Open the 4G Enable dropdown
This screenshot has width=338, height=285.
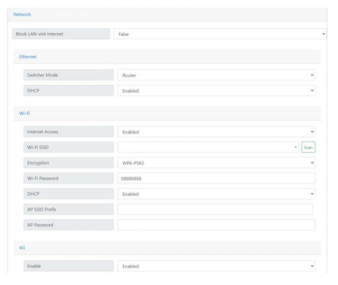point(216,266)
